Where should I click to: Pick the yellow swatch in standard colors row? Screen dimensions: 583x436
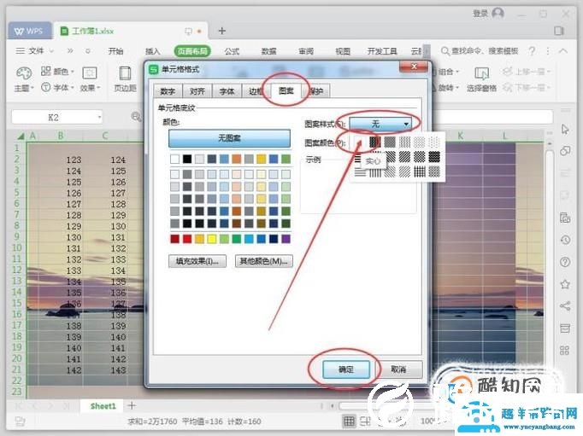point(211,239)
